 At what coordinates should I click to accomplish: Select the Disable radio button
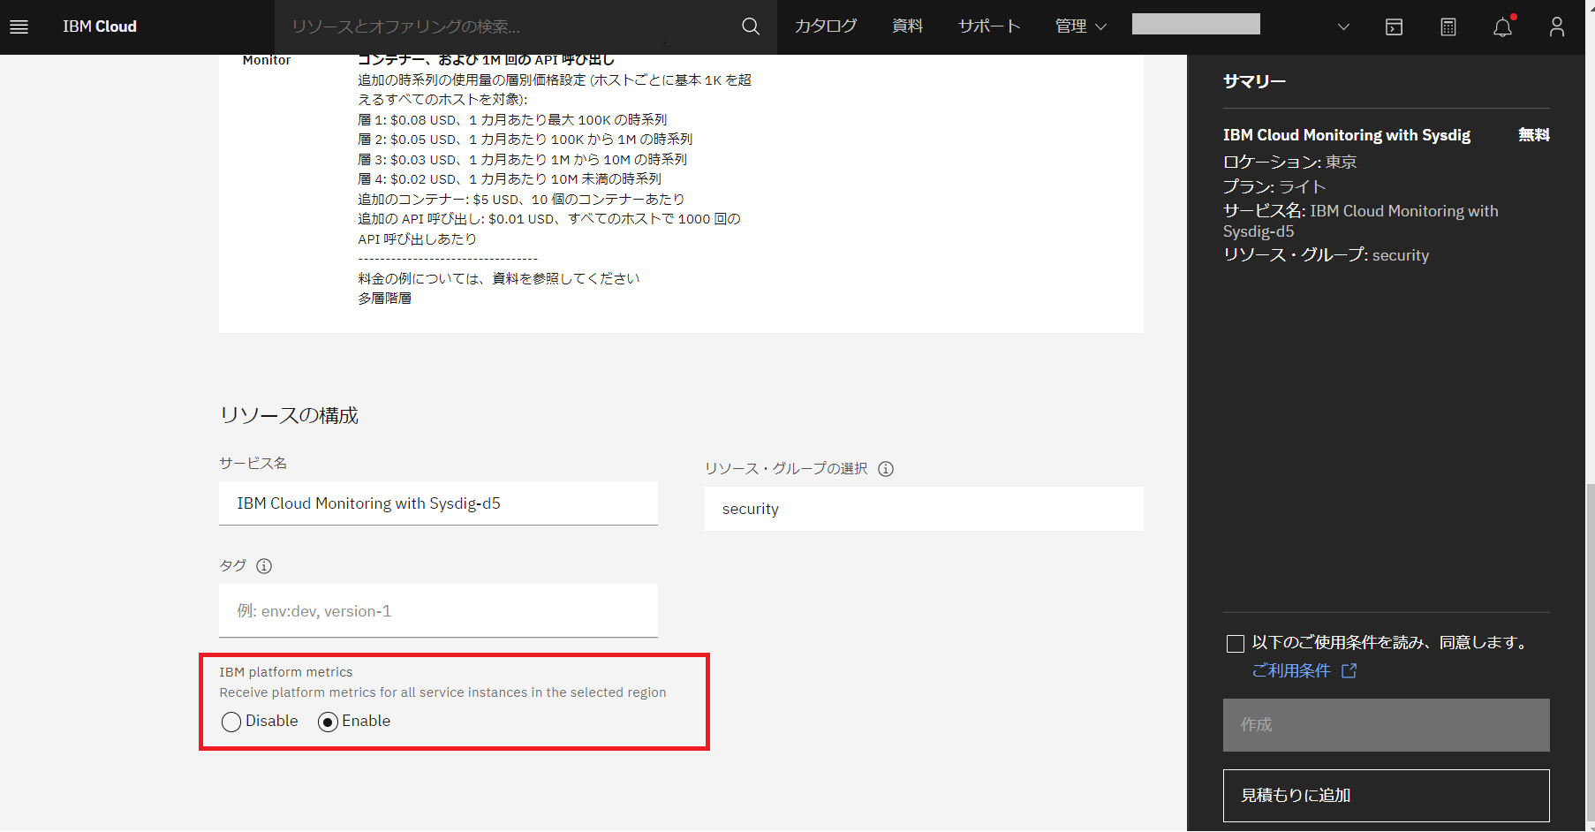click(x=231, y=722)
